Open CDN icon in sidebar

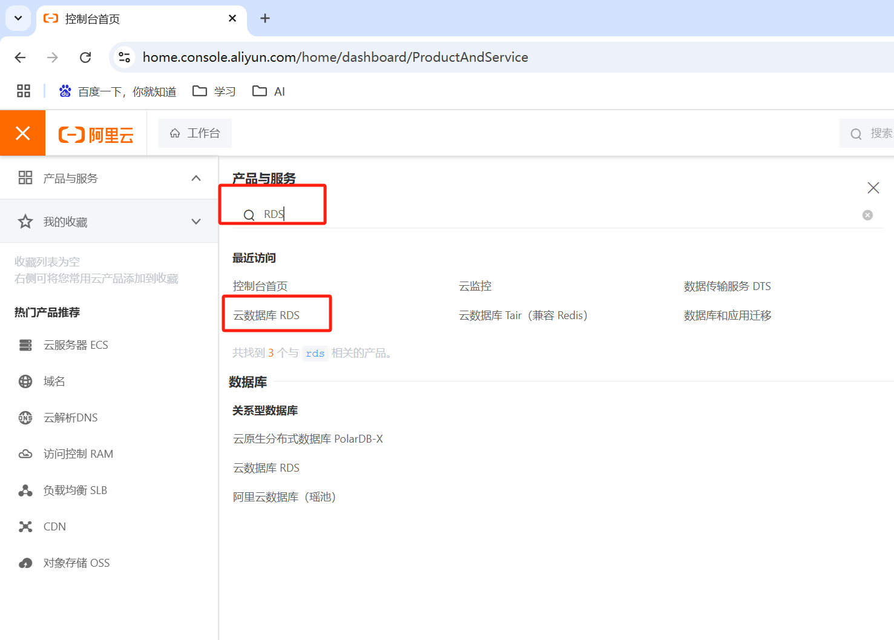click(25, 527)
